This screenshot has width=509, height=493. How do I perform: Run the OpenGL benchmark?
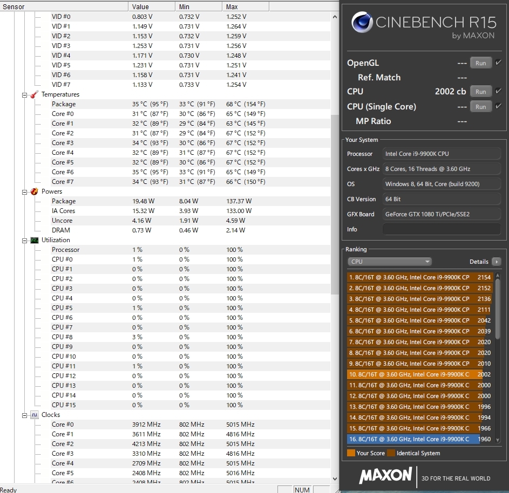pyautogui.click(x=481, y=63)
